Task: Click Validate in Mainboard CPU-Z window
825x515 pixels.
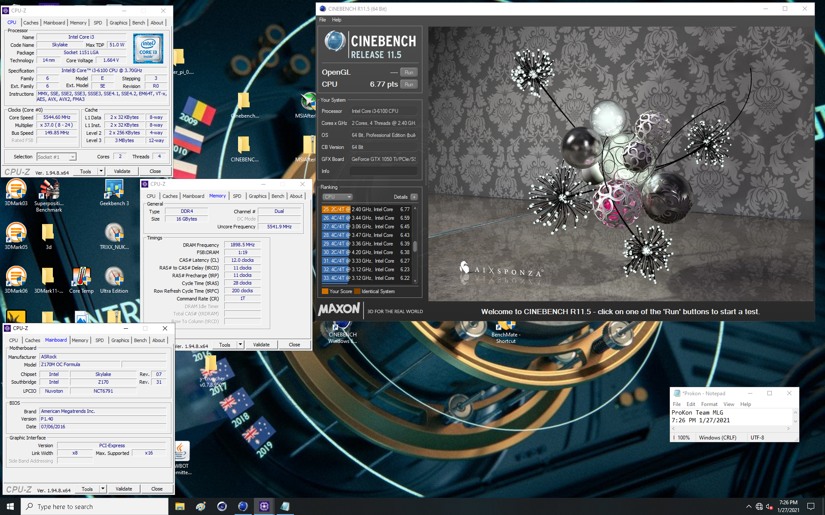Action: [124, 489]
